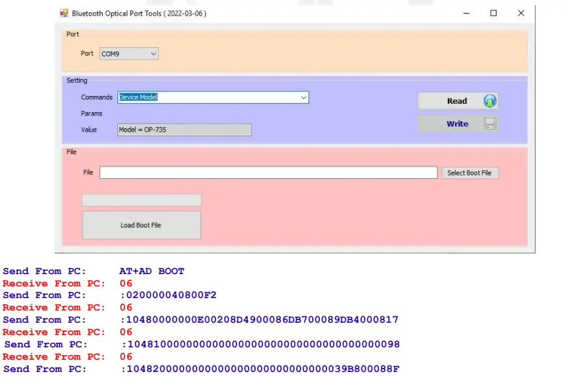Click Select Boot File button
Viewport: 568px width, 383px height.
click(x=470, y=173)
